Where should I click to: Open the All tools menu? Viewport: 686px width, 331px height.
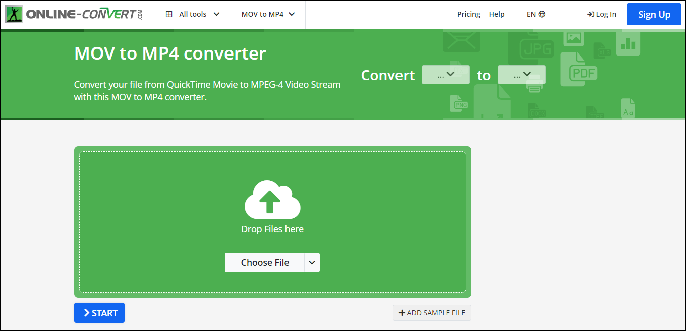[x=193, y=14]
